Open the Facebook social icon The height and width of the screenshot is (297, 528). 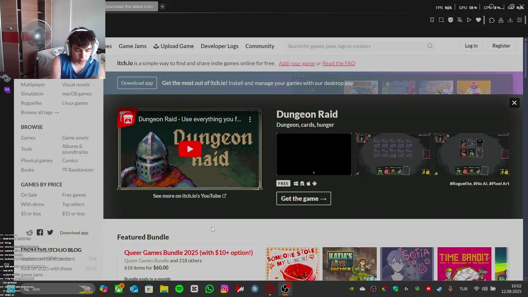[x=40, y=233]
